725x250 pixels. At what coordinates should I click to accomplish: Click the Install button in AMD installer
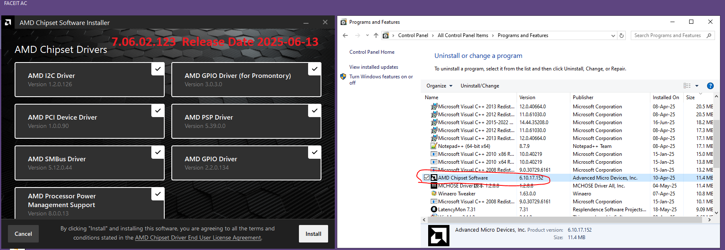313,234
